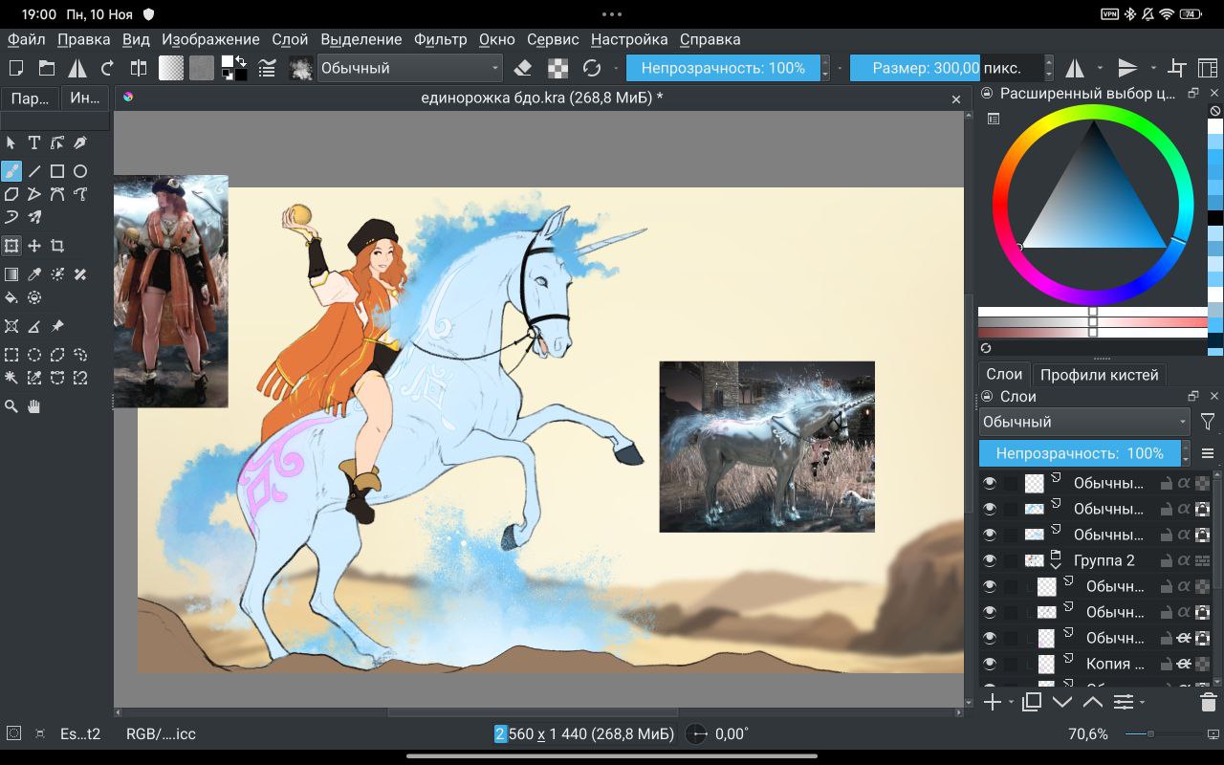Activate the Zoom magnifier tool

(11, 406)
